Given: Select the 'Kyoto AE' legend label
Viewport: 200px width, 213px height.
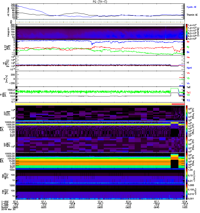Looking at the screenshot, I should click(191, 7).
